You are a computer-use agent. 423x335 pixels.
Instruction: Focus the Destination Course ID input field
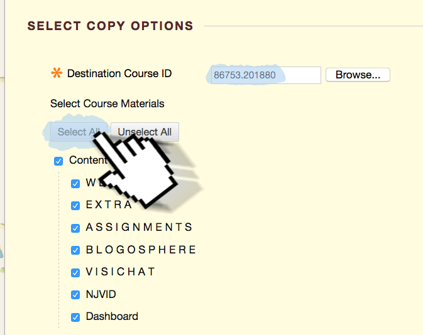266,75
